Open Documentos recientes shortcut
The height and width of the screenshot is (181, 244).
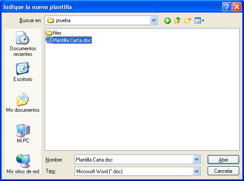click(23, 44)
